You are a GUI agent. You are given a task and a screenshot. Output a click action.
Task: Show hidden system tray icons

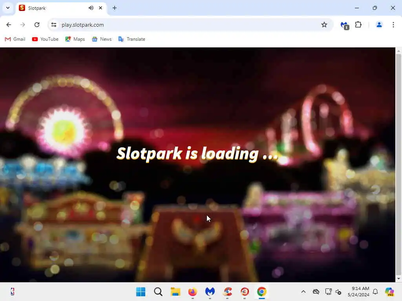click(x=303, y=292)
